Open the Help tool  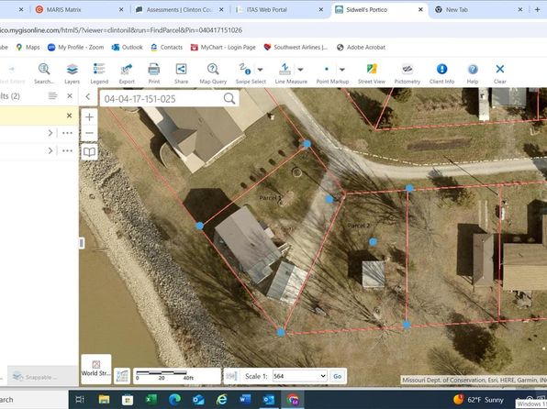[473, 73]
